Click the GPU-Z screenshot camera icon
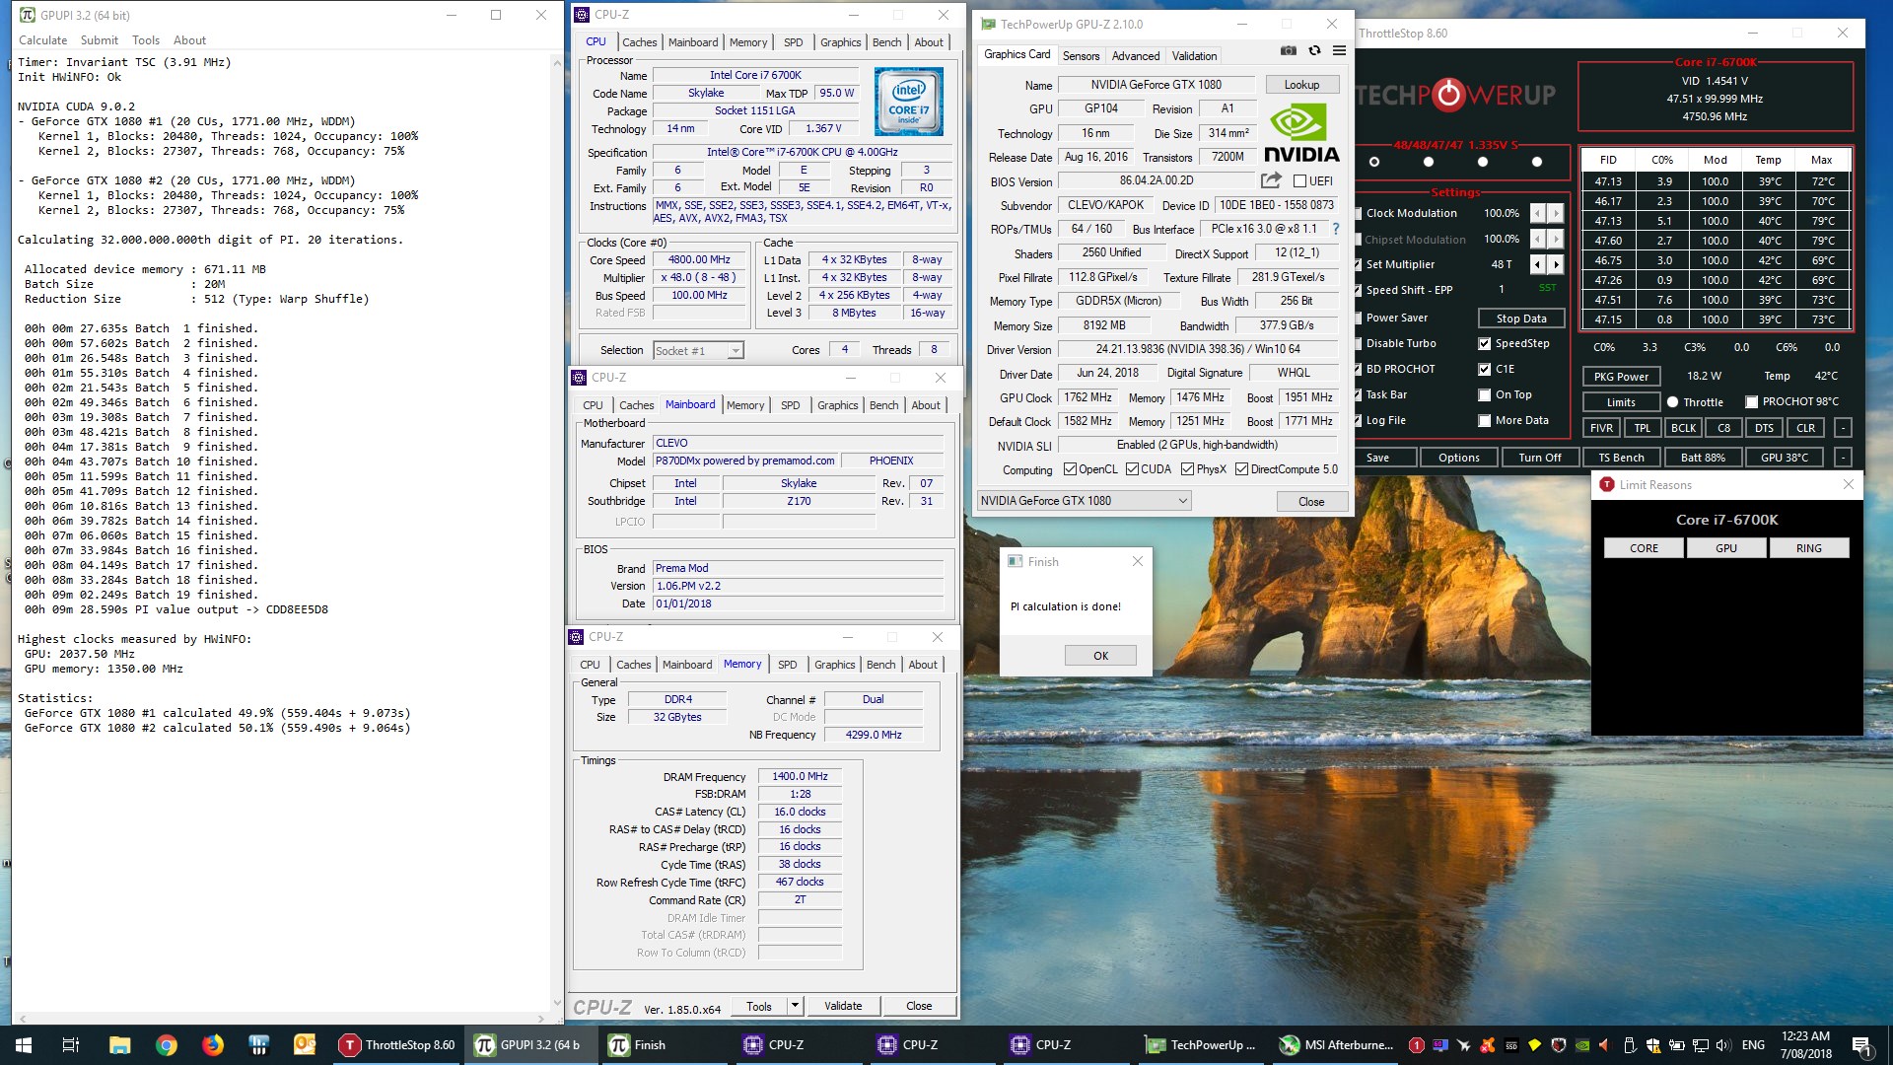The width and height of the screenshot is (1893, 1065). pos(1288,50)
